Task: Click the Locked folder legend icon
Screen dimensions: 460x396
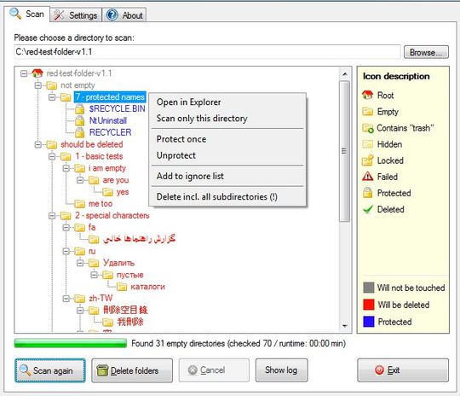Action: point(368,160)
